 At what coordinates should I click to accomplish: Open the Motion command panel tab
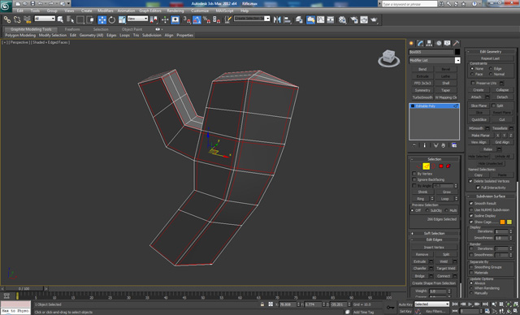[x=439, y=43]
